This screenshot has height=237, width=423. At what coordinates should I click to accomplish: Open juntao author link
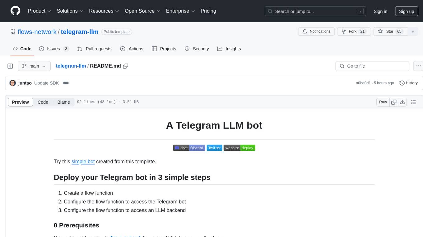[25, 83]
